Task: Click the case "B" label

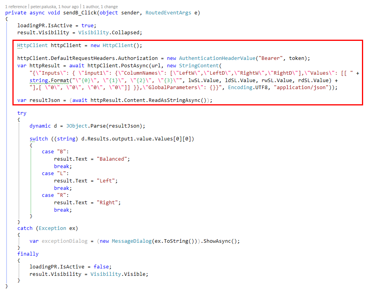Action: (x=55, y=151)
